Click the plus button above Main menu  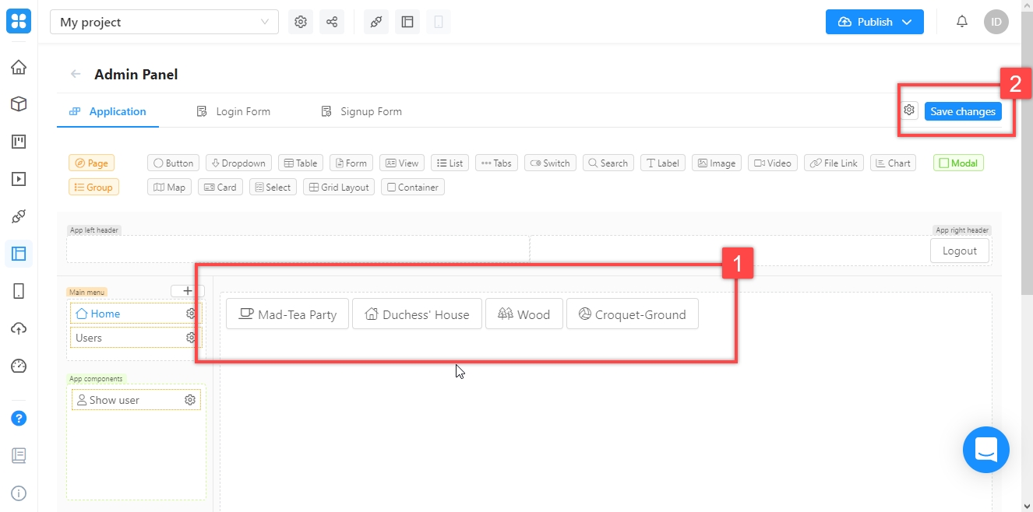click(x=187, y=290)
